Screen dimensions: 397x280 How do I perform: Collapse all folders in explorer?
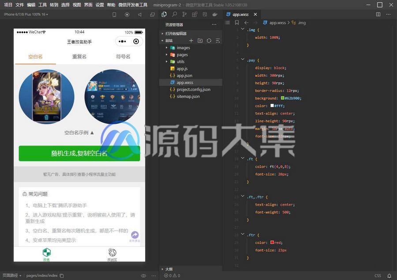click(x=218, y=41)
